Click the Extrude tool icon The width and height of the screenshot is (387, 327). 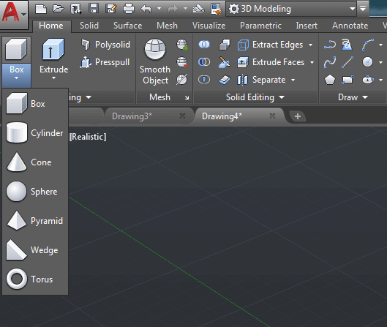(x=53, y=49)
